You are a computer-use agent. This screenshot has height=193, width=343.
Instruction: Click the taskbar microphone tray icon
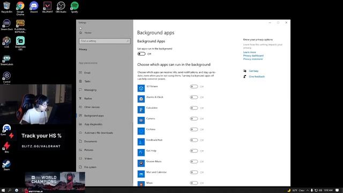312,190
